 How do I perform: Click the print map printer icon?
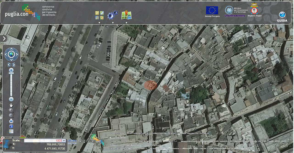coord(11,121)
